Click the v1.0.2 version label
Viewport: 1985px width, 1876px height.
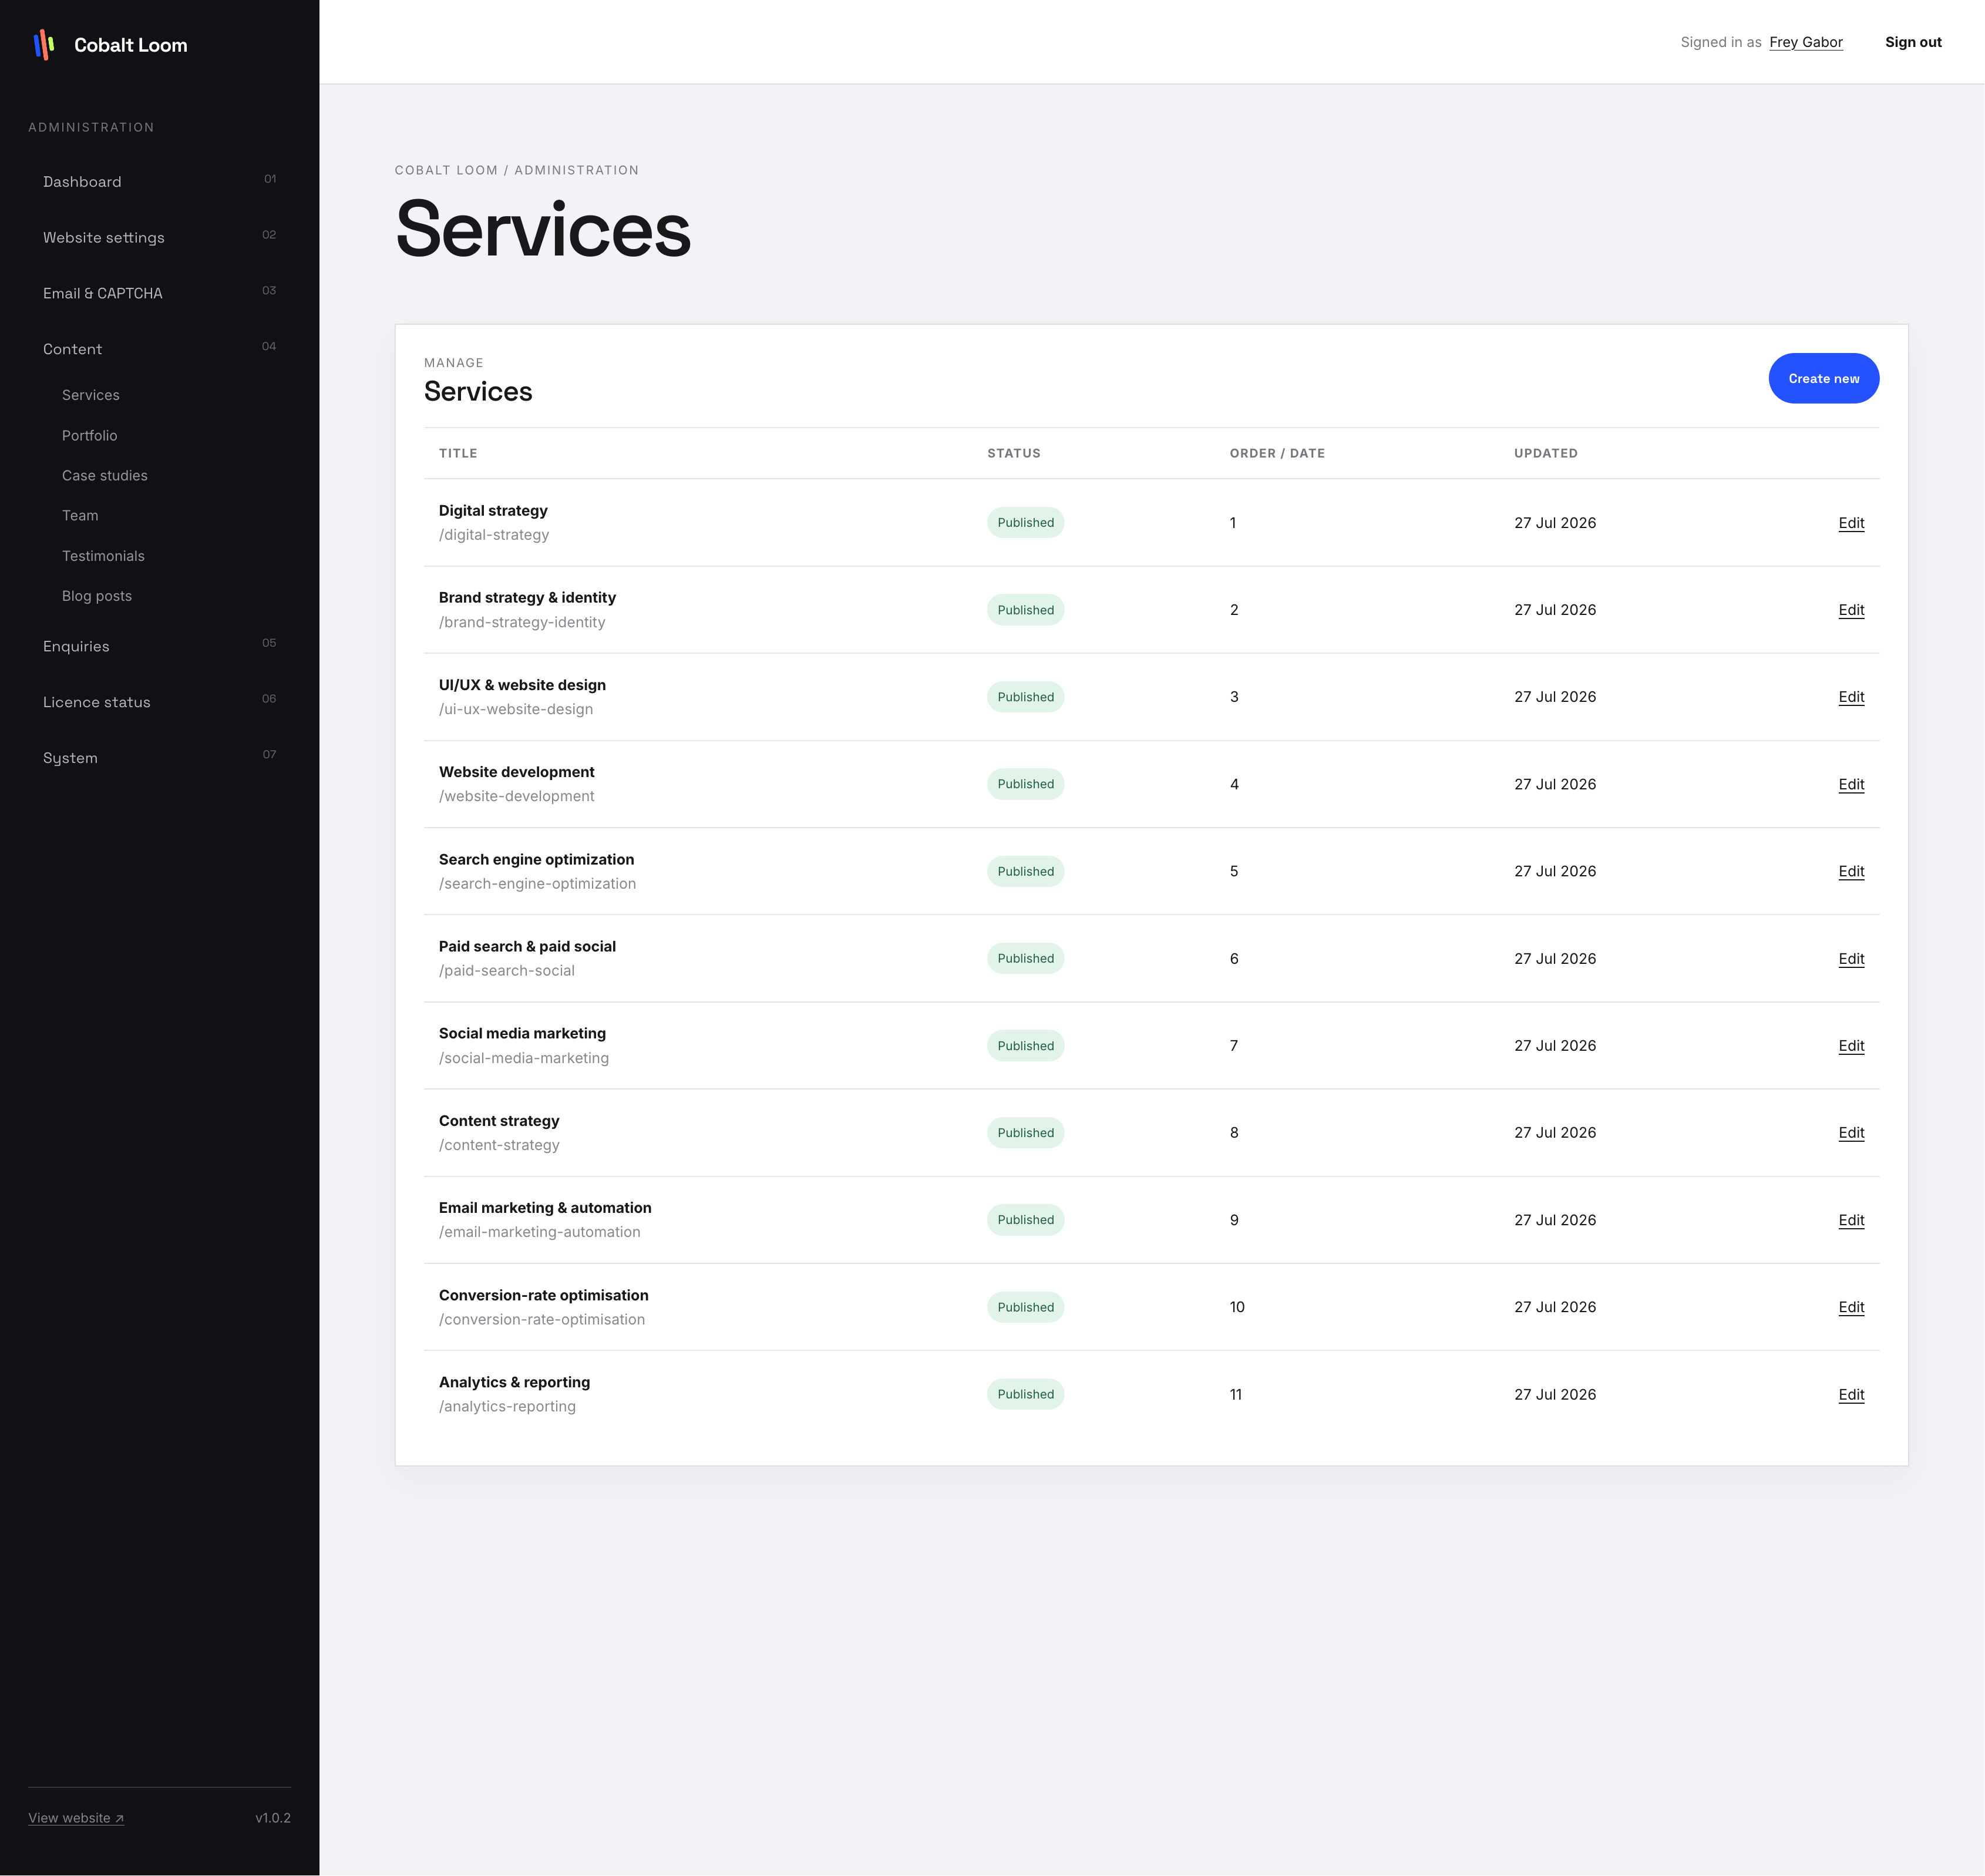[273, 1818]
